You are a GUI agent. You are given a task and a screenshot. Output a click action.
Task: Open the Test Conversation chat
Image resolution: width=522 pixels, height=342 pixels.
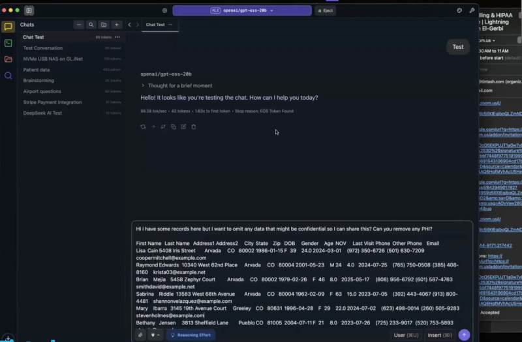72,48
